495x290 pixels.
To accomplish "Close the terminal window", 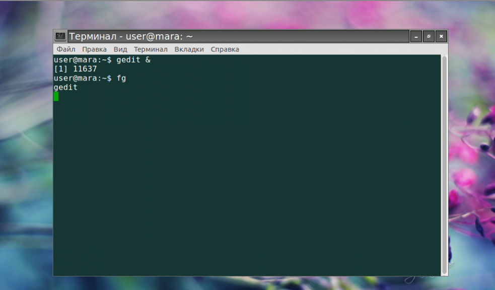I will 441,36.
